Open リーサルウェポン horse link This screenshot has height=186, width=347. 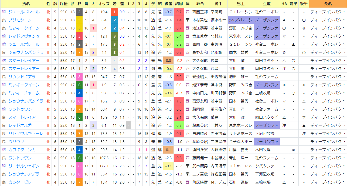[x=24, y=166]
